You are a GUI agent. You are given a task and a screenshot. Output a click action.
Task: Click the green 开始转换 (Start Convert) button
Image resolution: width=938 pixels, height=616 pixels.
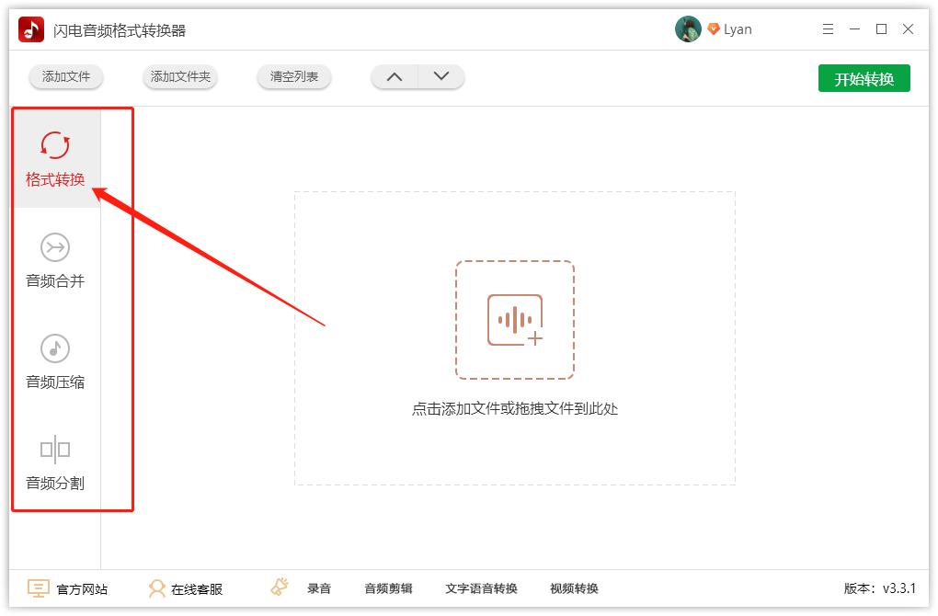tap(864, 78)
